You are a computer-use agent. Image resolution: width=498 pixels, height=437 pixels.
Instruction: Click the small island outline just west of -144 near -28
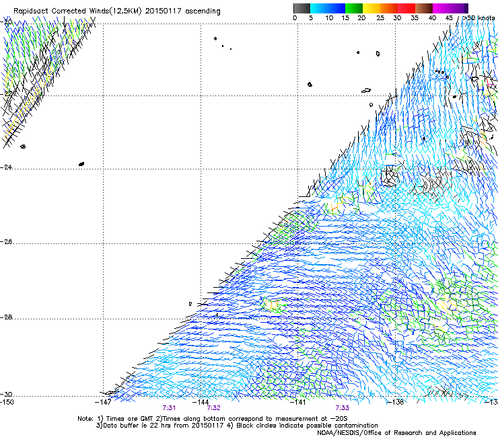click(190, 304)
